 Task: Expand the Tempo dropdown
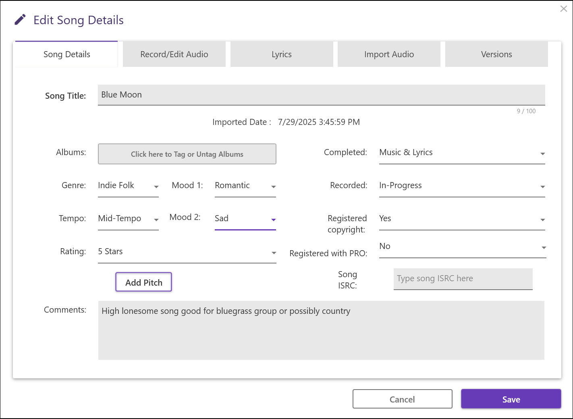click(128, 219)
